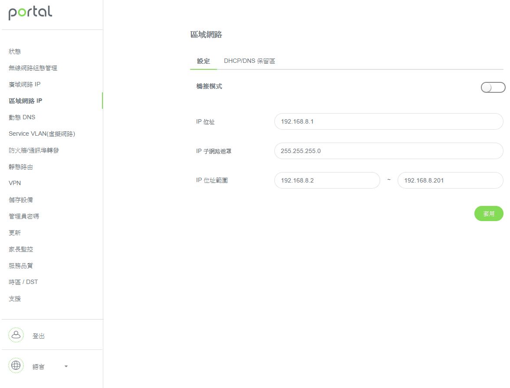The image size is (510, 388).
Task: Click the 語言 language label
Action: coord(38,367)
